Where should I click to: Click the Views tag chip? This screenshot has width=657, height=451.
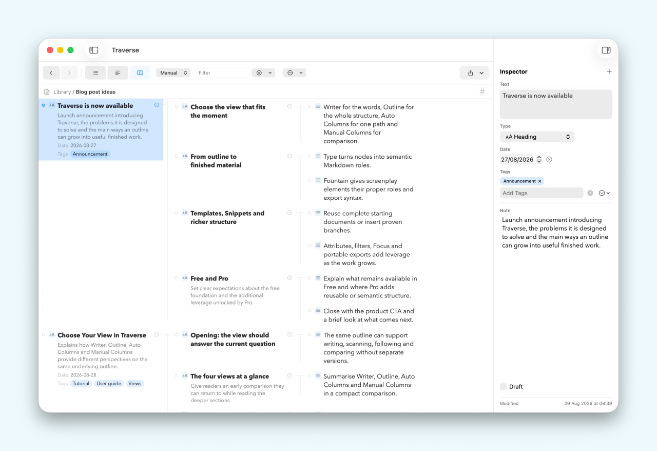[135, 384]
